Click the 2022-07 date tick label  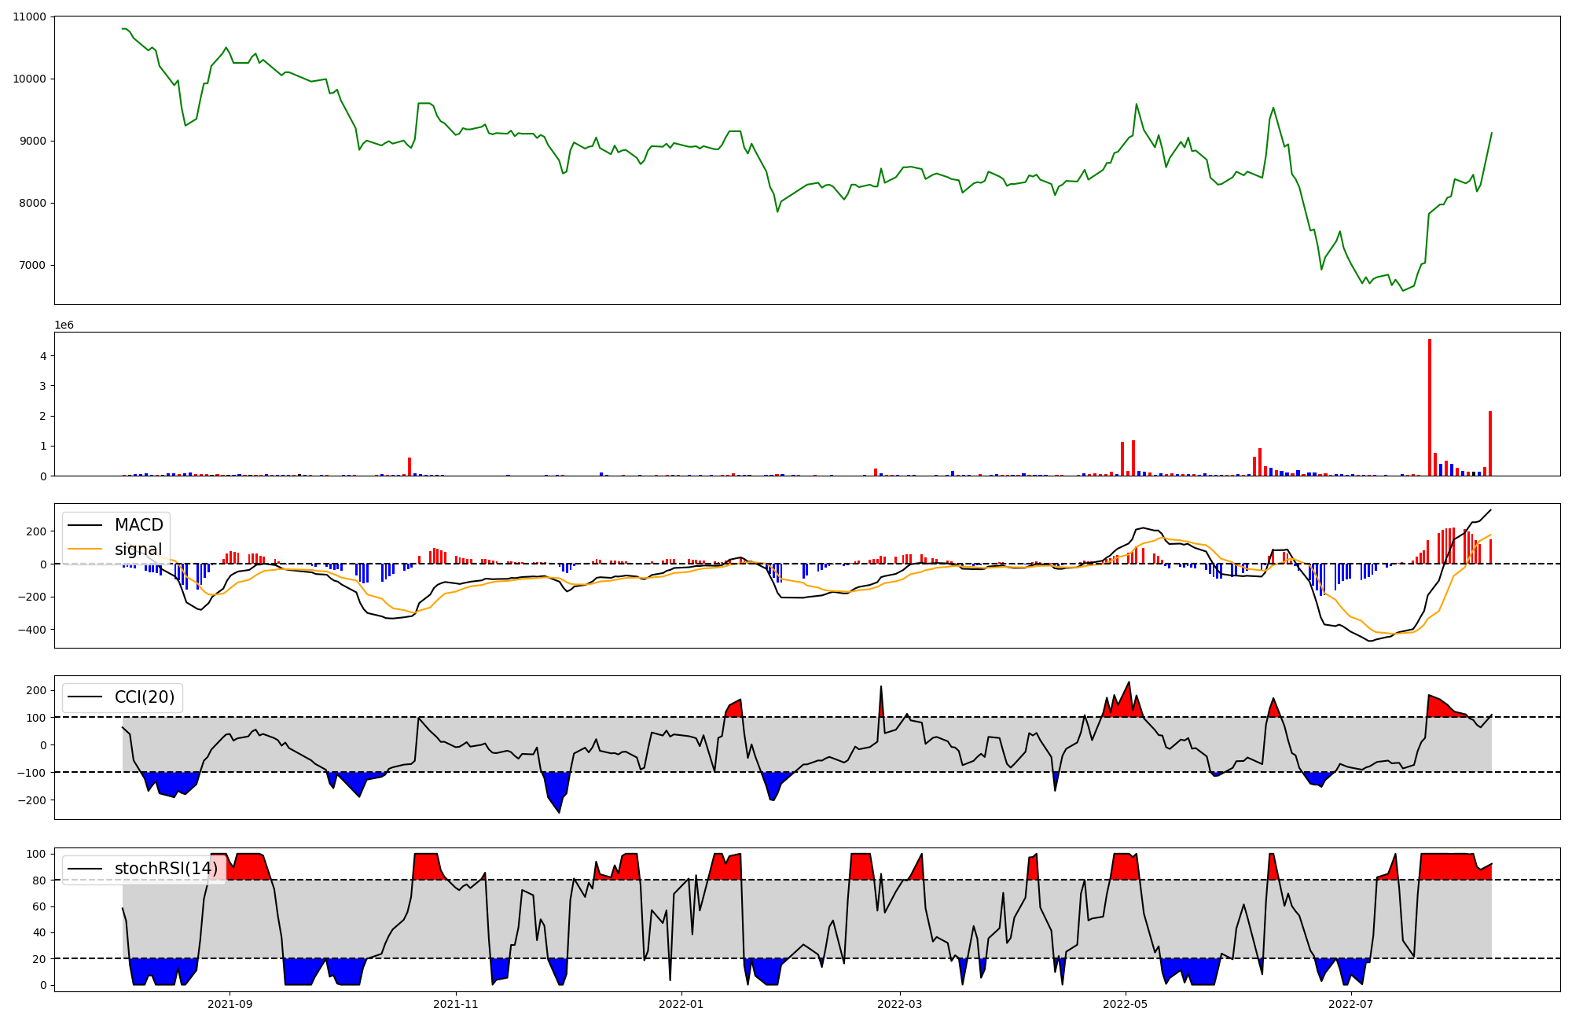pos(1350,1004)
